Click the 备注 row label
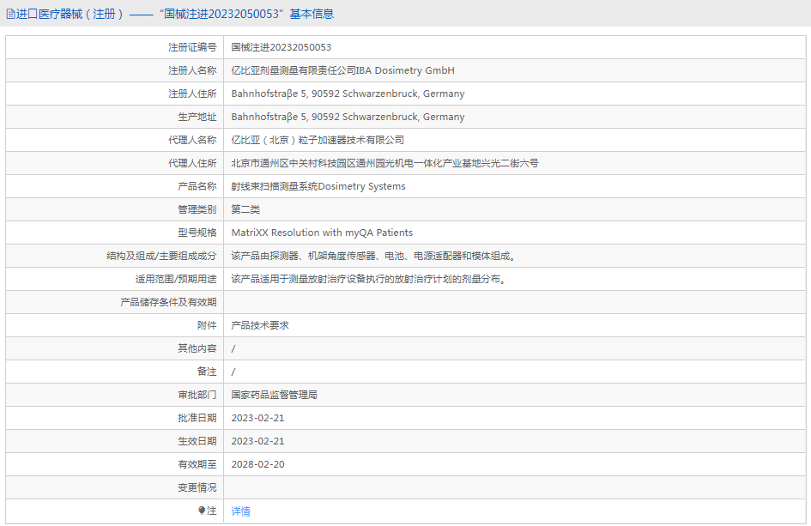 click(x=207, y=372)
